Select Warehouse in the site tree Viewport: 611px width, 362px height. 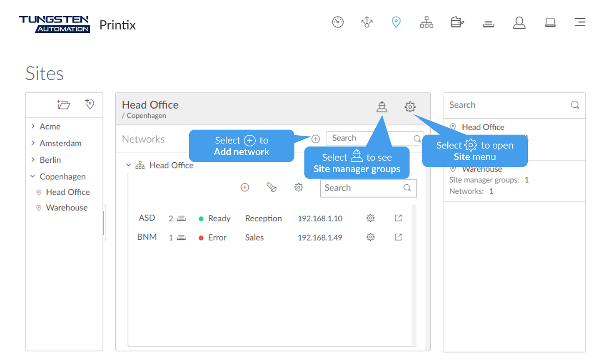pyautogui.click(x=67, y=208)
